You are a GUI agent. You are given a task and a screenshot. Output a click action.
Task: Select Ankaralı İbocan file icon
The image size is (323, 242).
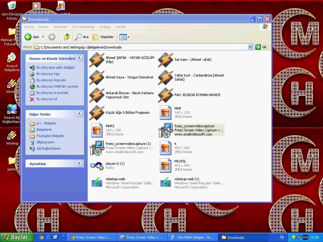tap(97, 95)
